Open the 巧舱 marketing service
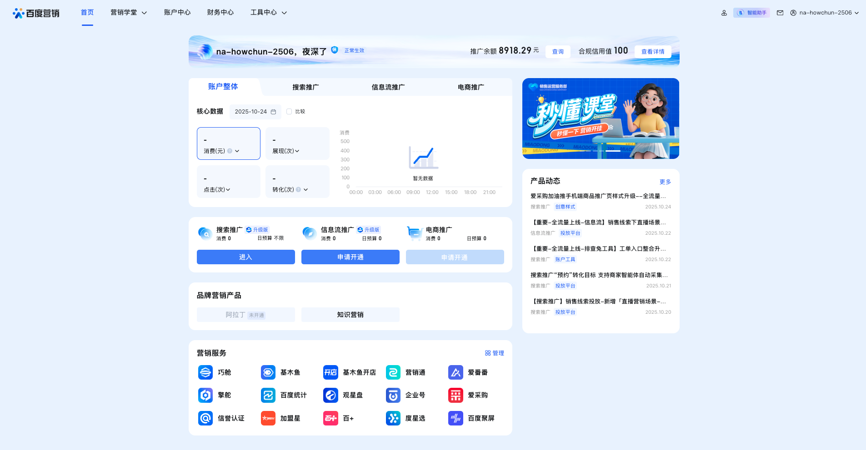The width and height of the screenshot is (866, 450). tap(205, 372)
